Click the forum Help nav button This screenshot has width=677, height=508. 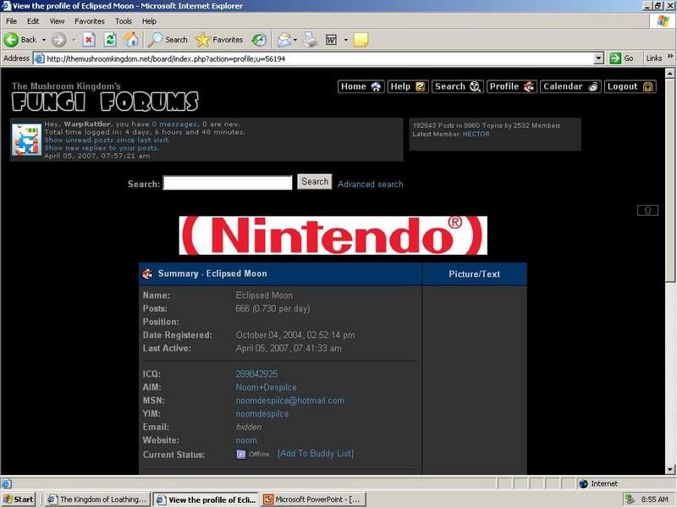[408, 86]
